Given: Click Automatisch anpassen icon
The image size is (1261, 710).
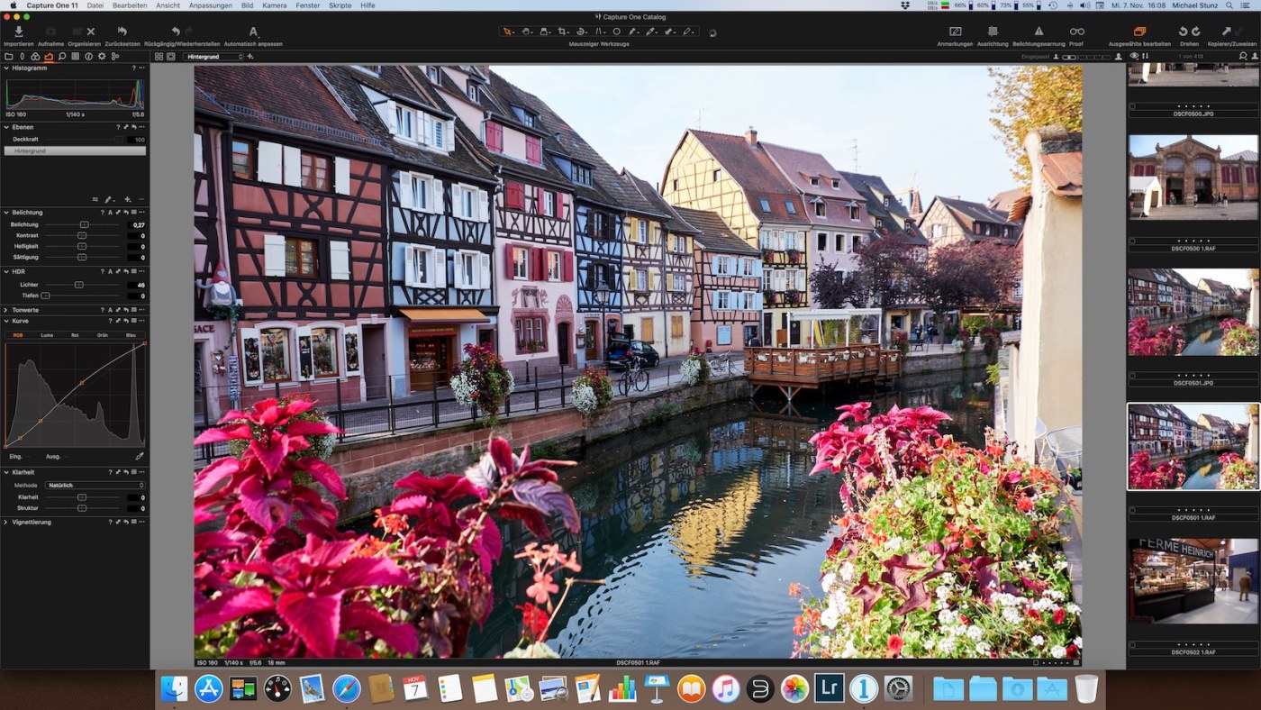Looking at the screenshot, I should click(253, 32).
